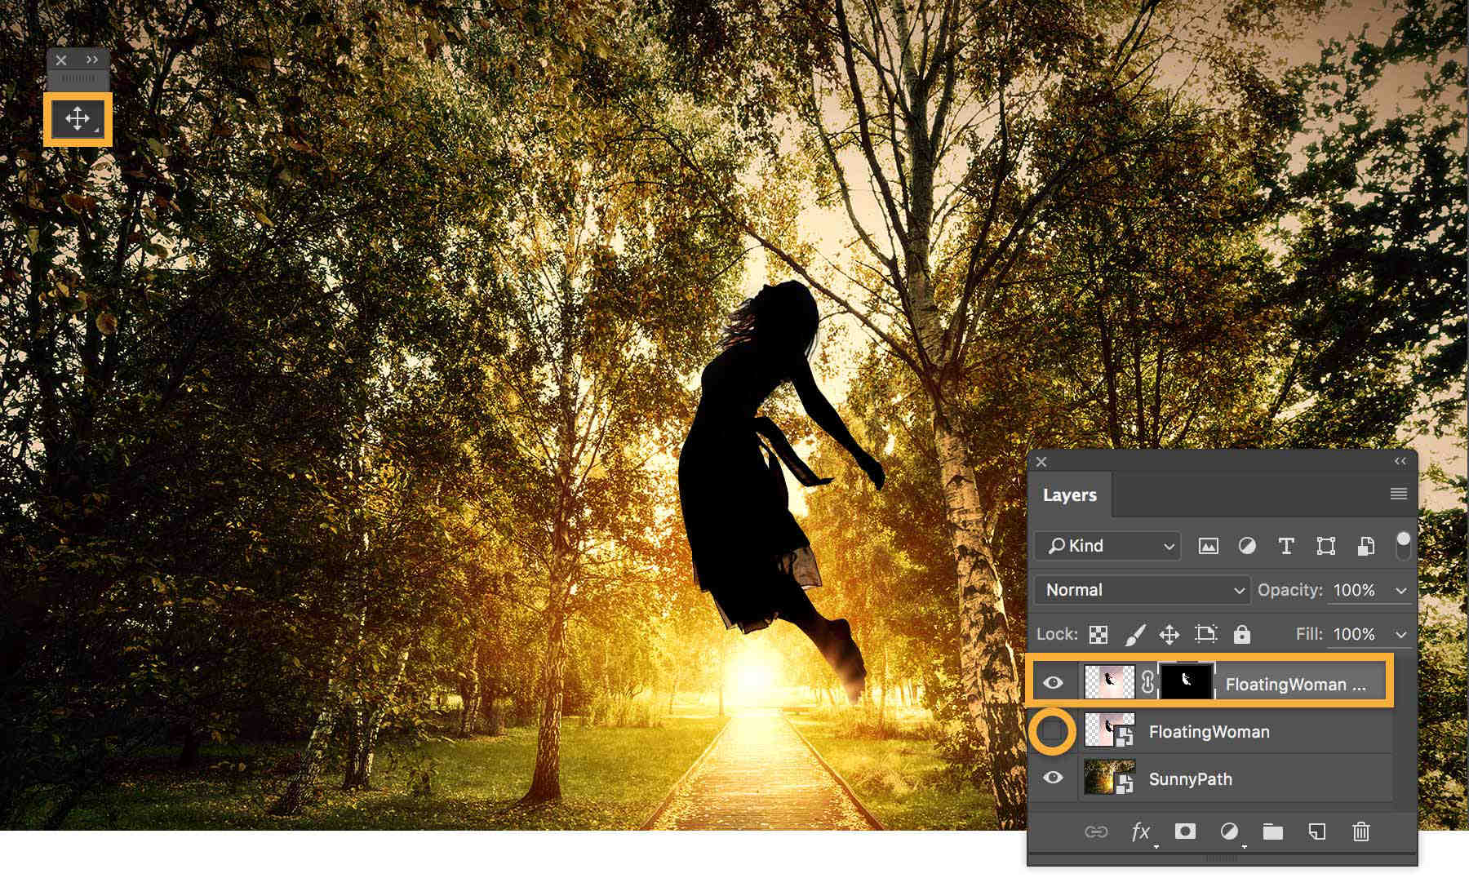Click the Add layer style fx icon

(x=1140, y=833)
